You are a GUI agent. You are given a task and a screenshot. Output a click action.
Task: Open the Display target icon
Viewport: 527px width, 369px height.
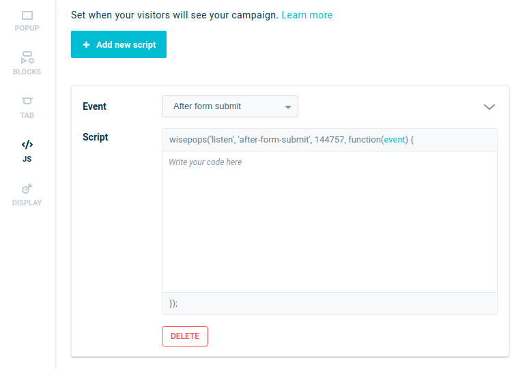point(27,188)
